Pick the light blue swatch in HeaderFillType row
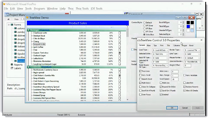Image resolution: width=208 pixels, height=118 pixels. [x=192, y=30]
